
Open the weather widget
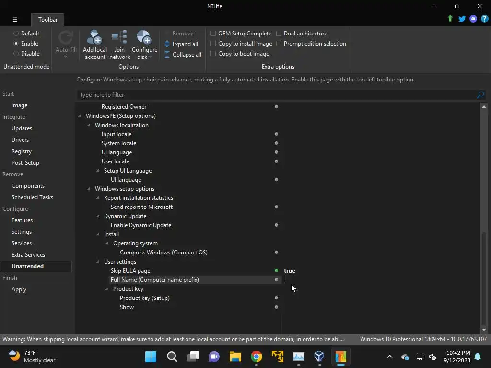click(x=32, y=356)
